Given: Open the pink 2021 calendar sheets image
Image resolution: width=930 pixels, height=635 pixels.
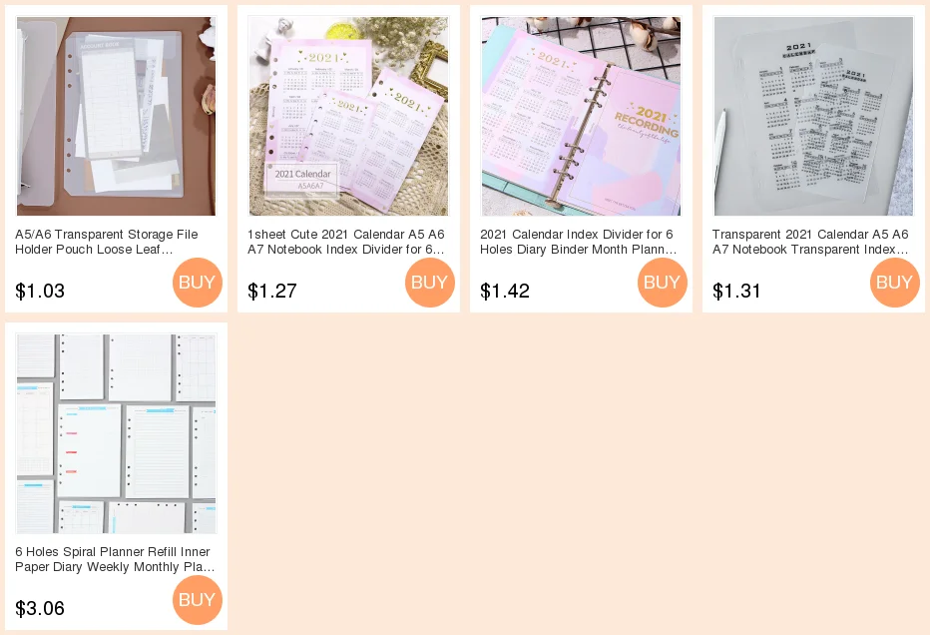Looking at the screenshot, I should point(349,116).
